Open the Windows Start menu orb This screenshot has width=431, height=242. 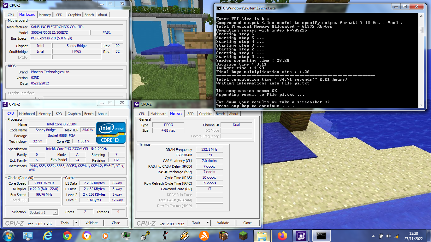(x=8, y=236)
